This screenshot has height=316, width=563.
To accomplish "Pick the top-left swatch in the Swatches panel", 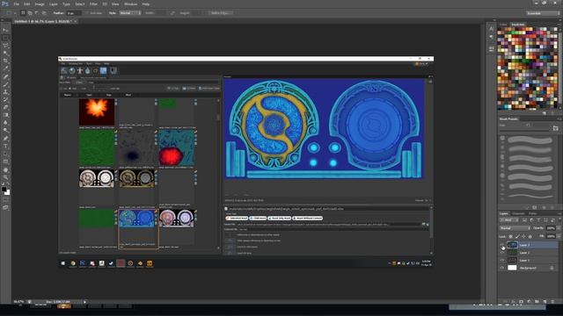I will (499, 29).
